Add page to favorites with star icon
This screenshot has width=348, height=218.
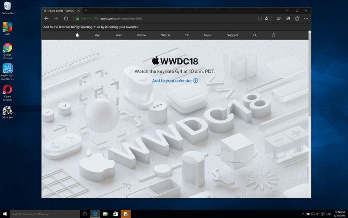point(266,19)
